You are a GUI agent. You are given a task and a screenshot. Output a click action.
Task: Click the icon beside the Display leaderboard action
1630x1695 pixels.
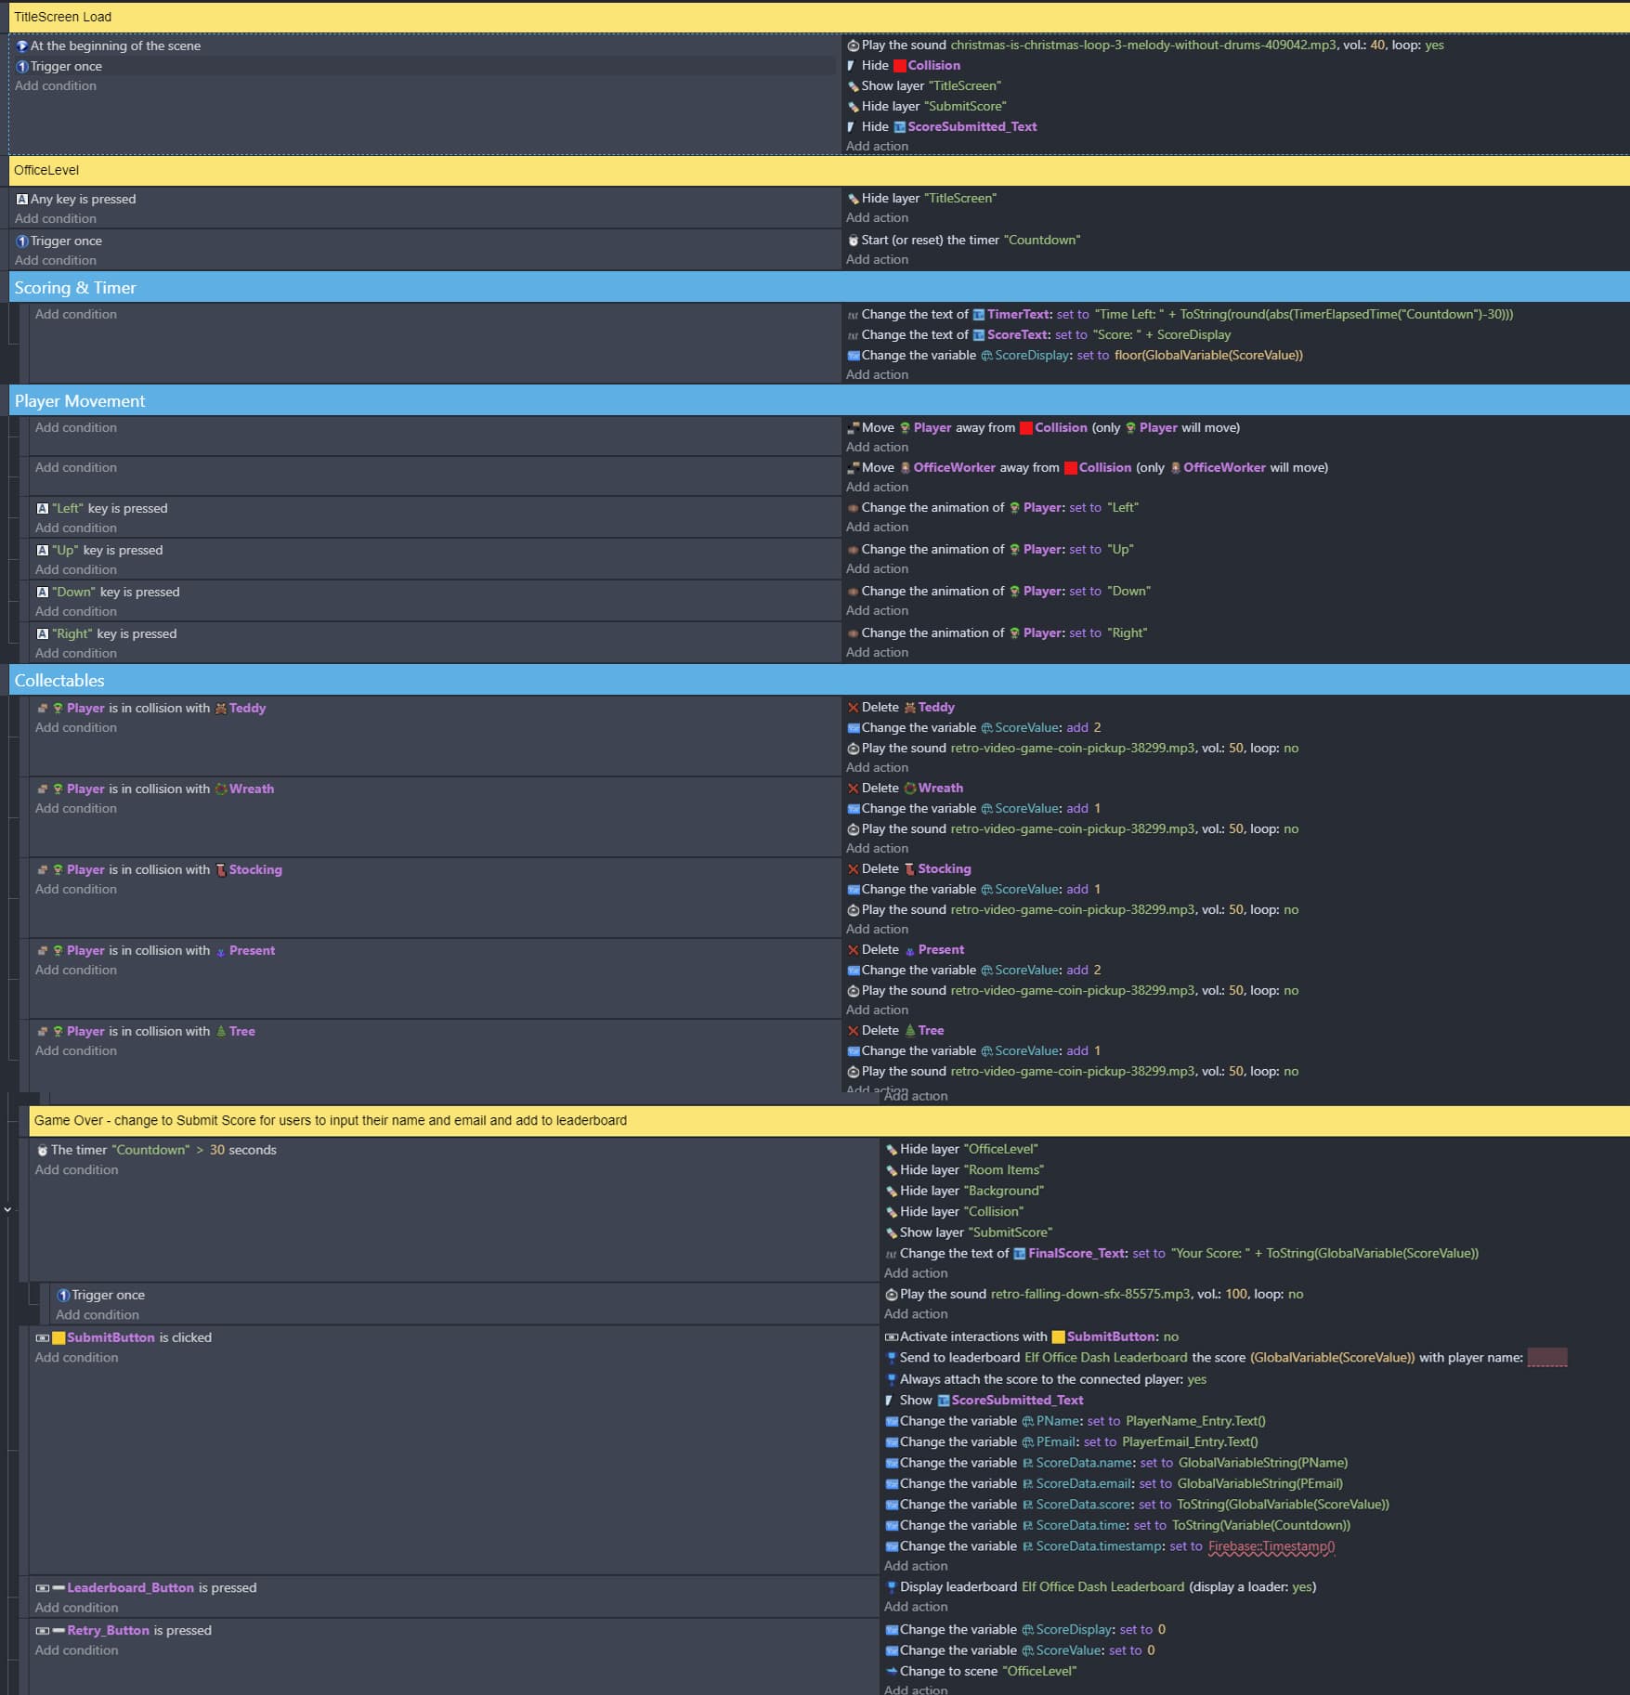click(x=891, y=1587)
